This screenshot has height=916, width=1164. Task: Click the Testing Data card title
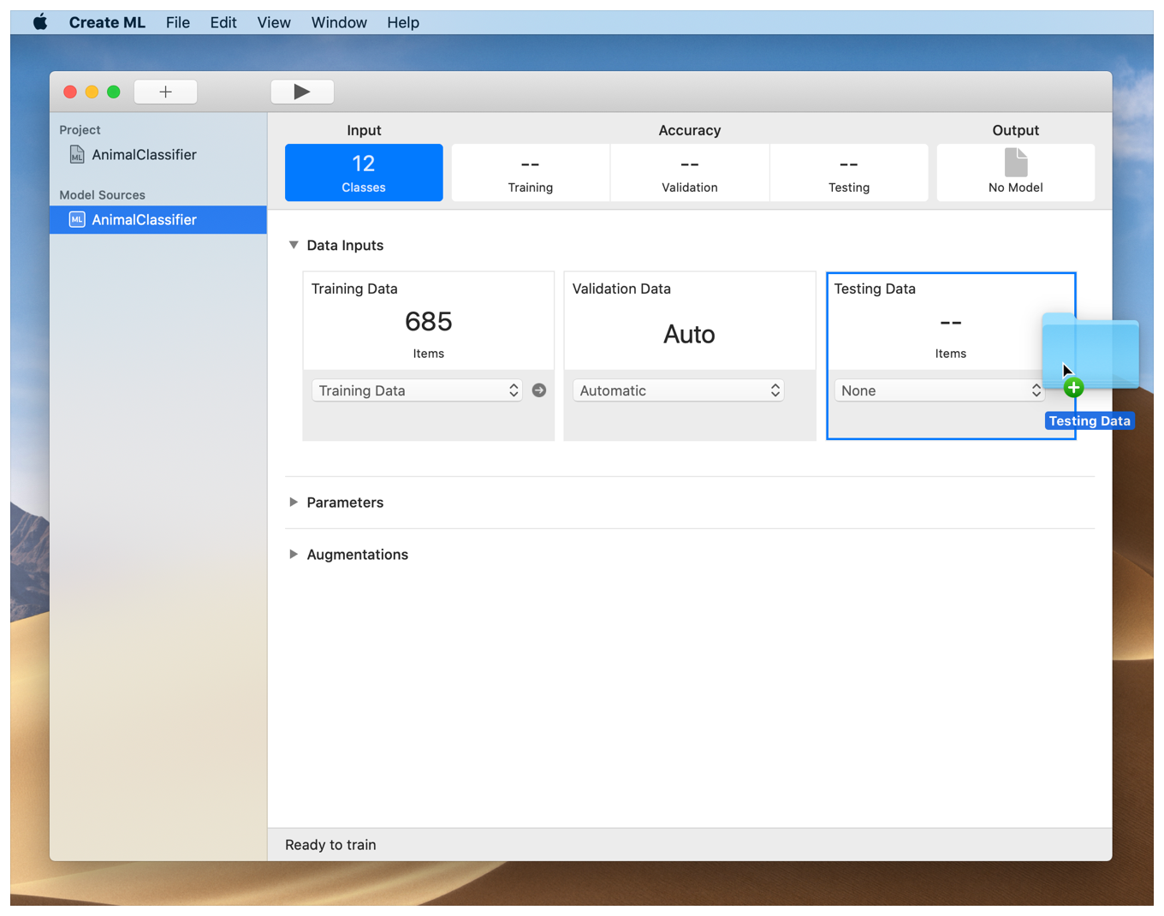875,289
